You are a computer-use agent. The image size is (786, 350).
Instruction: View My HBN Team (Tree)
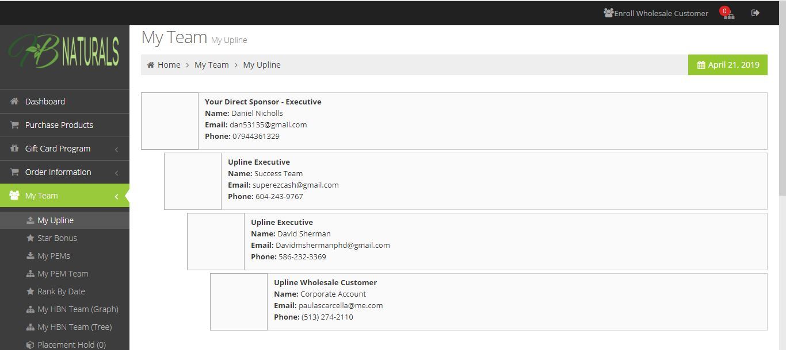[x=64, y=327]
